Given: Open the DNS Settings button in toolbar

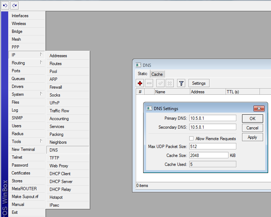Looking at the screenshot, I should tap(199, 83).
